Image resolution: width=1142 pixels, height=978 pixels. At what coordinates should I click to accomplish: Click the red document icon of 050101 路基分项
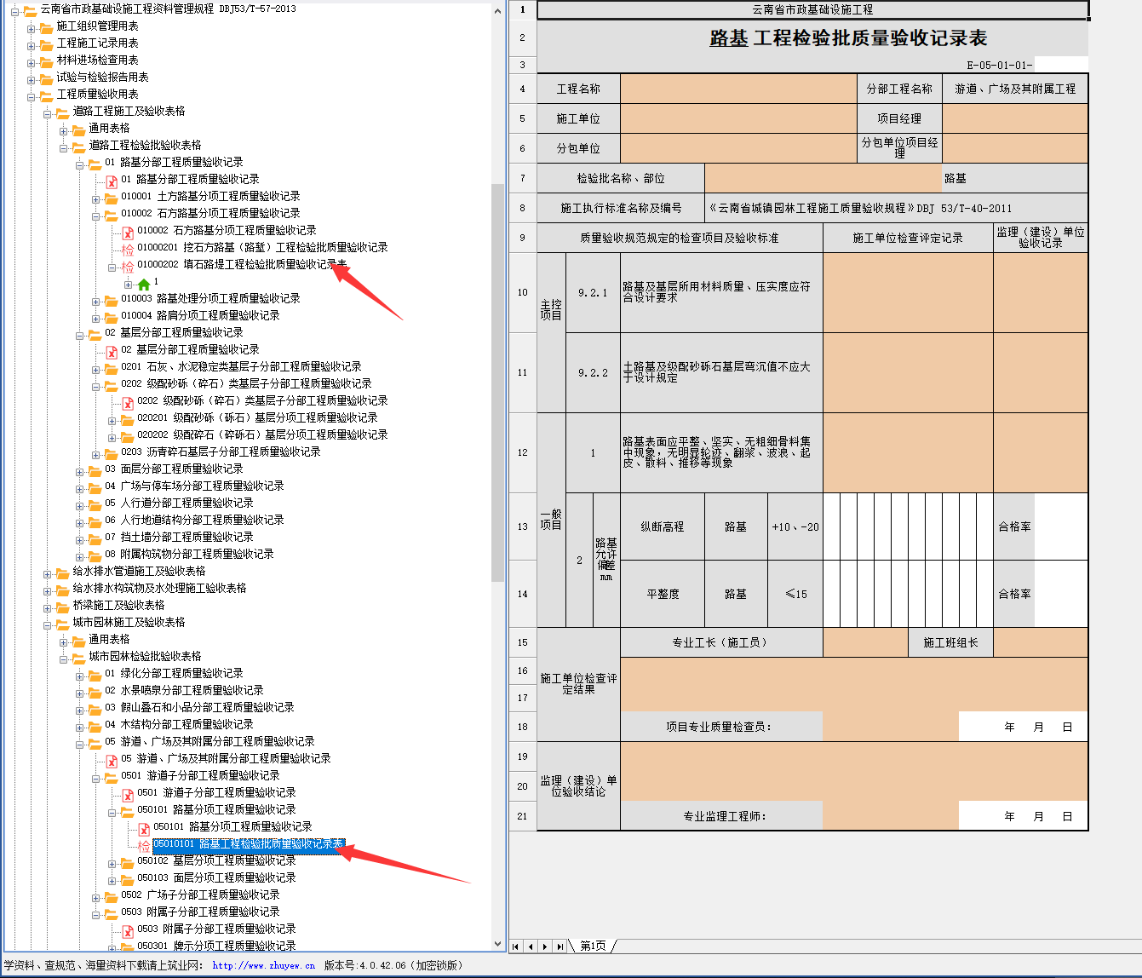tap(144, 828)
